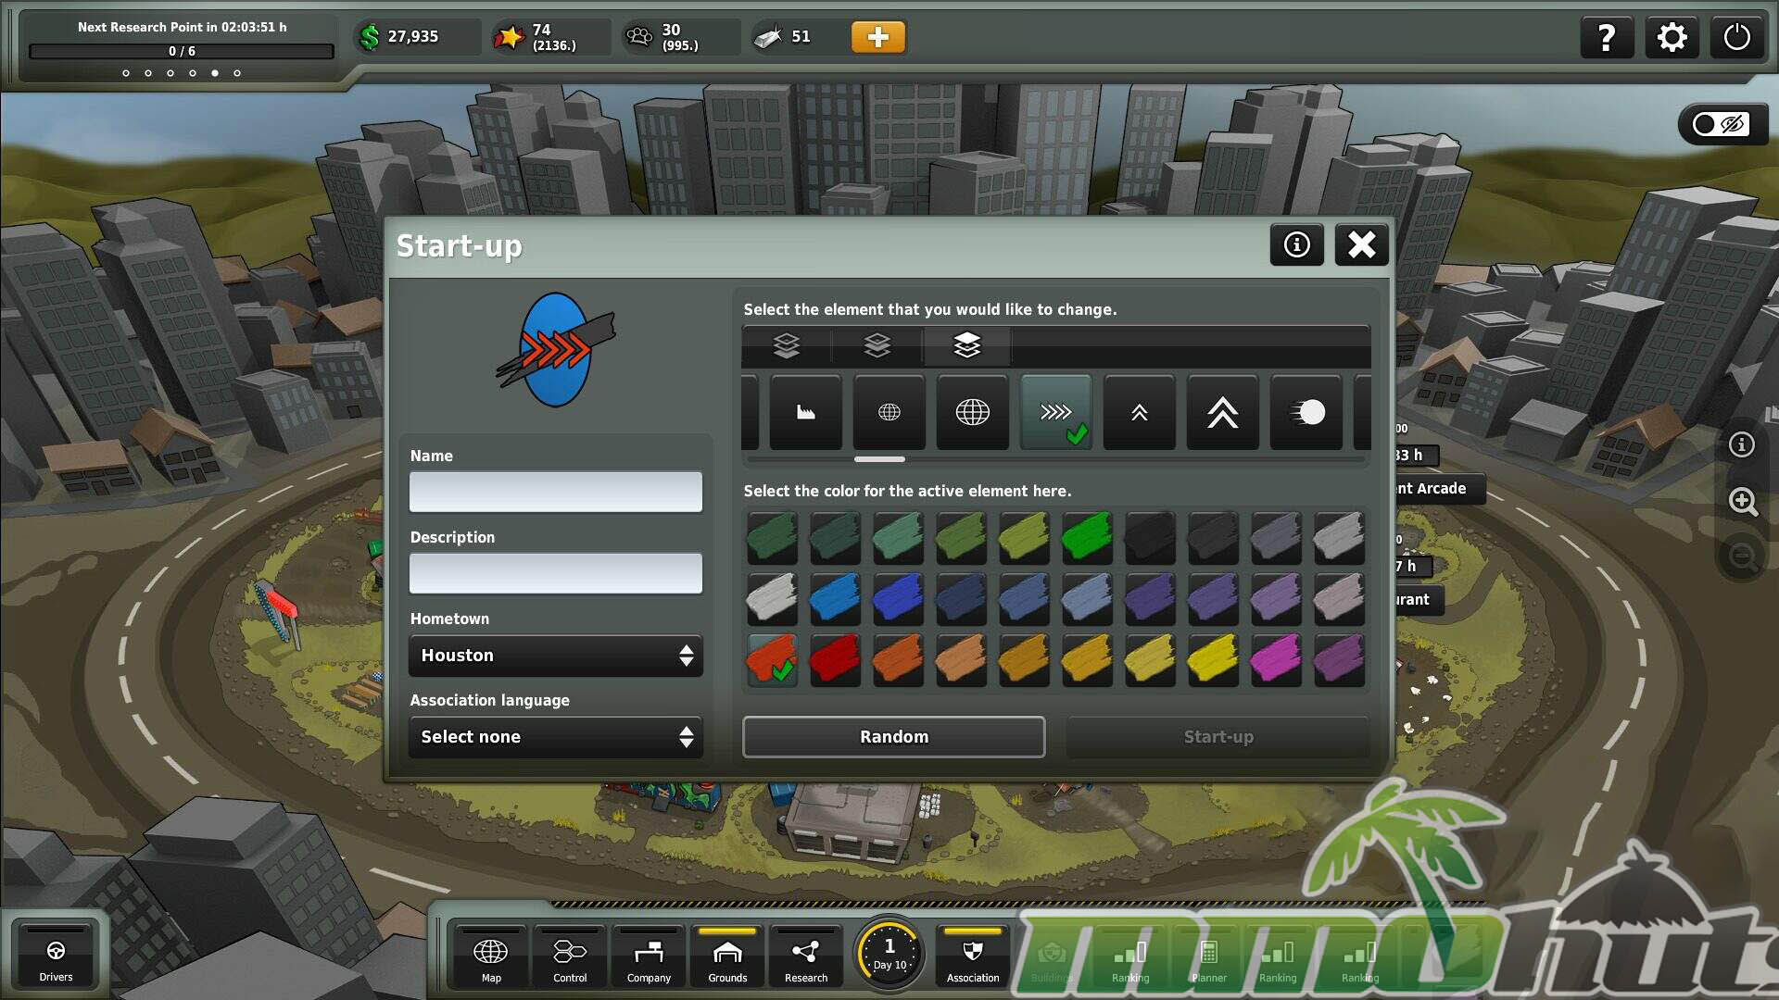Screen dimensions: 1779x1000
Task: Click the logo element list scrollbar
Action: pyautogui.click(x=879, y=459)
